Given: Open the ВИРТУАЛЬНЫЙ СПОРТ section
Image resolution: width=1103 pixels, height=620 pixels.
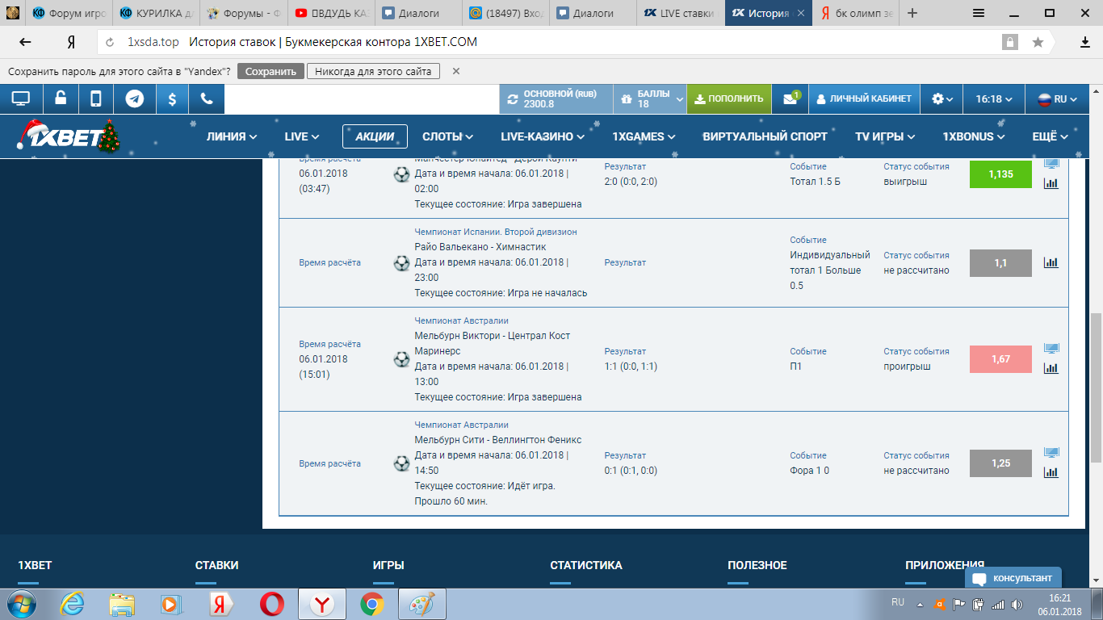Looking at the screenshot, I should click(x=765, y=136).
